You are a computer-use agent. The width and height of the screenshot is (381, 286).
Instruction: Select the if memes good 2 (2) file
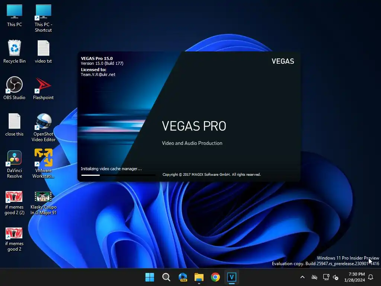pyautogui.click(x=15, y=203)
